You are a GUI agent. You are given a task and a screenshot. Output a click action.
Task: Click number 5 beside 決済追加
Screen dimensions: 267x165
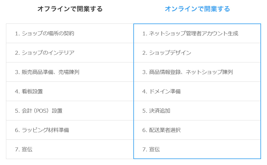(x=144, y=111)
